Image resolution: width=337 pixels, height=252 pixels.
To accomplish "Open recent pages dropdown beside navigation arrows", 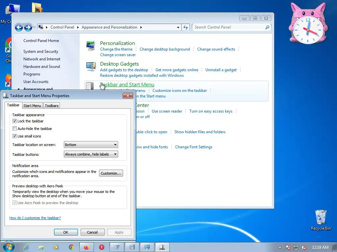I will [x=34, y=27].
